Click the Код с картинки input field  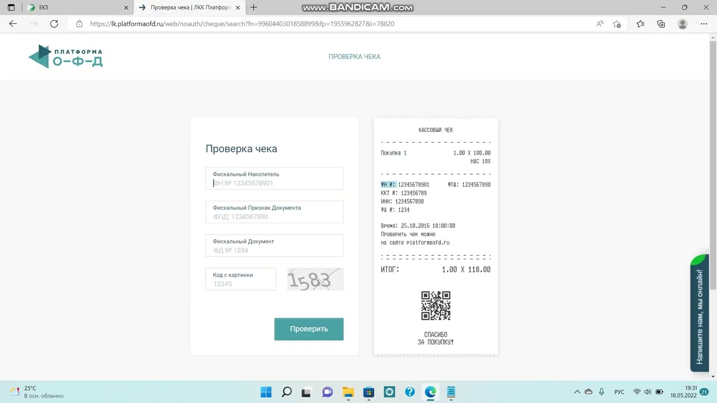point(241,279)
